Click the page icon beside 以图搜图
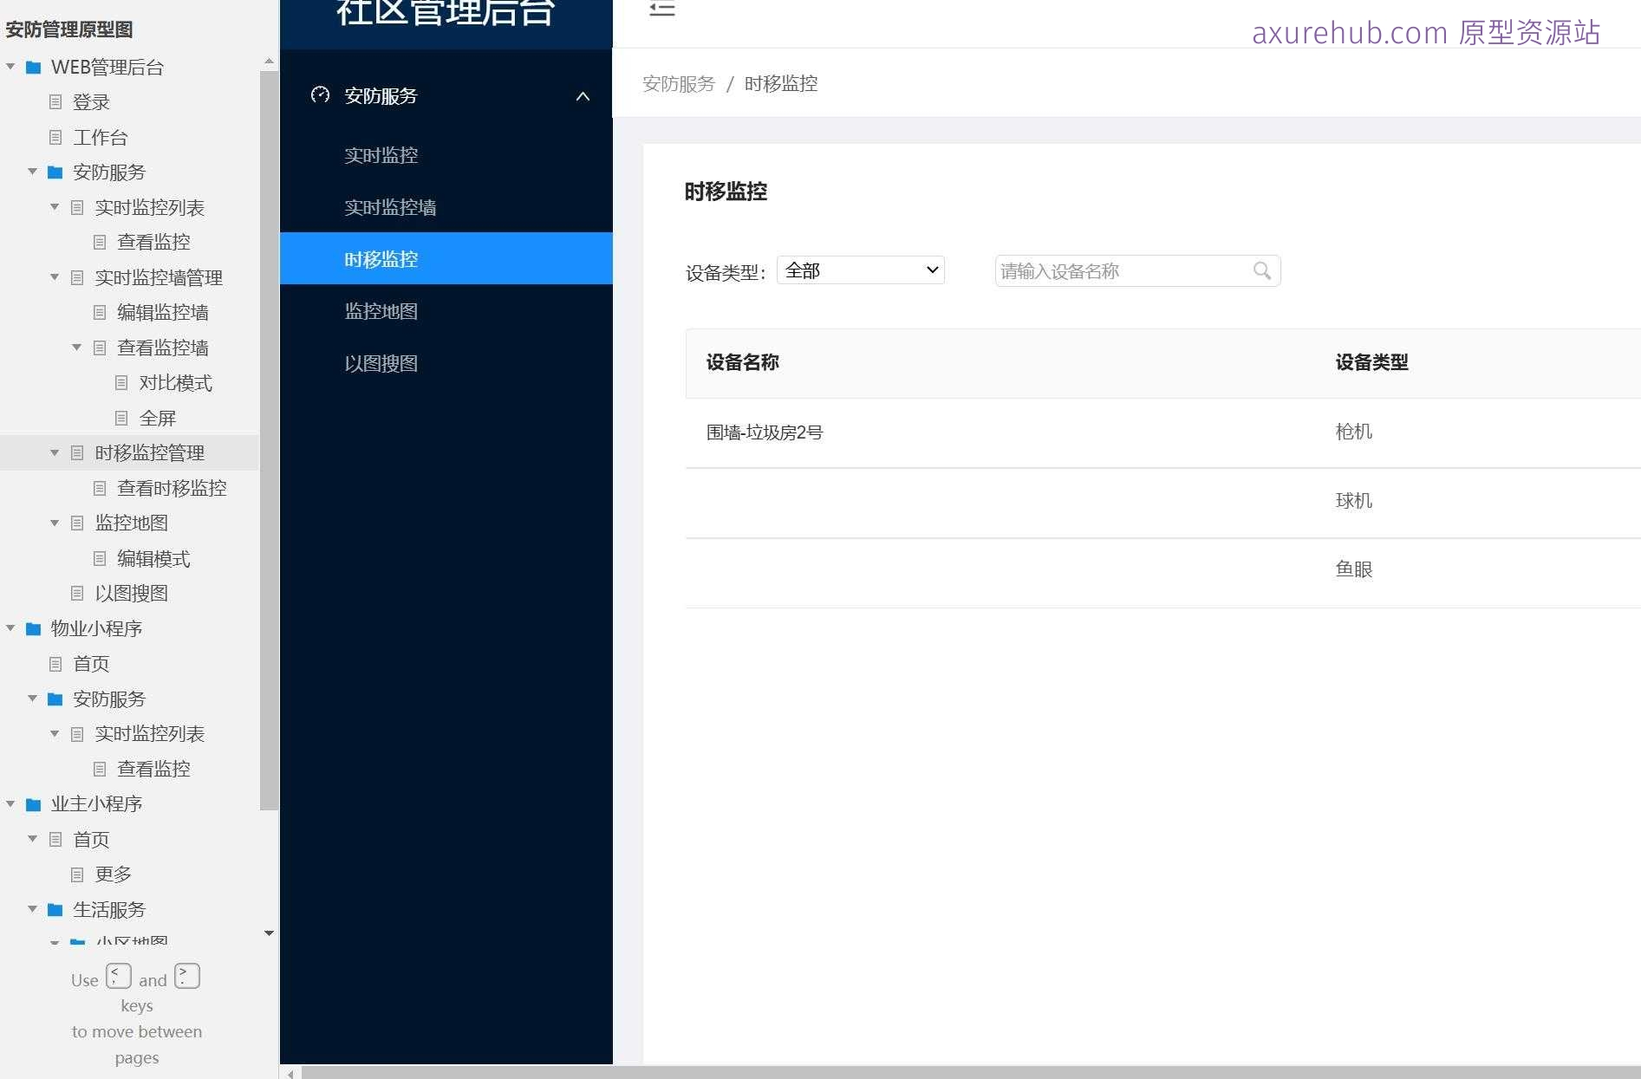 coord(76,593)
